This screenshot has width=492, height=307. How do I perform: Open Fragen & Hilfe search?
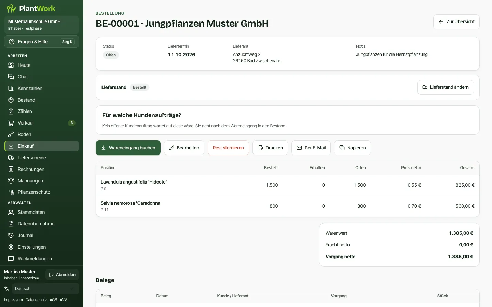coord(42,42)
